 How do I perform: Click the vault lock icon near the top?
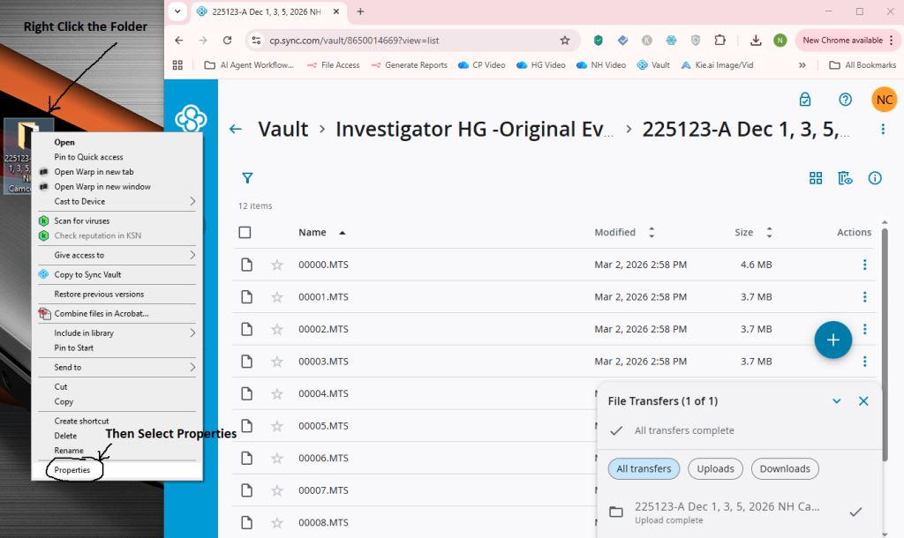(804, 100)
